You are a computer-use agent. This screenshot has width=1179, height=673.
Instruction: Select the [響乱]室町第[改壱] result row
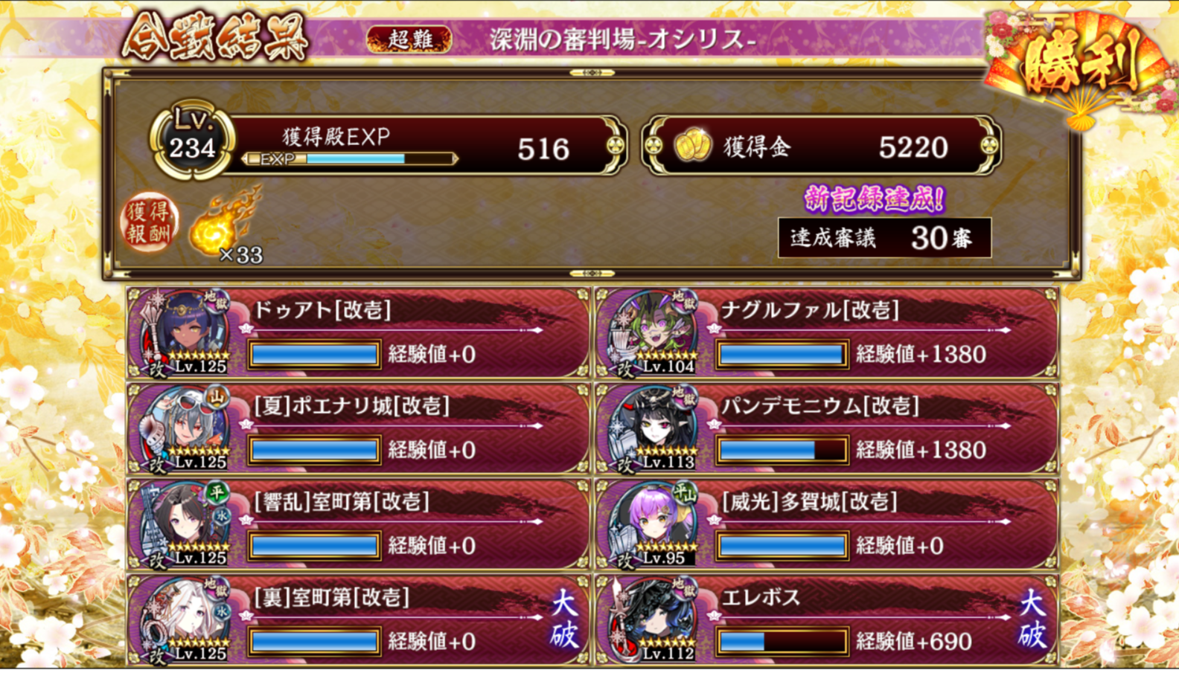tap(358, 524)
